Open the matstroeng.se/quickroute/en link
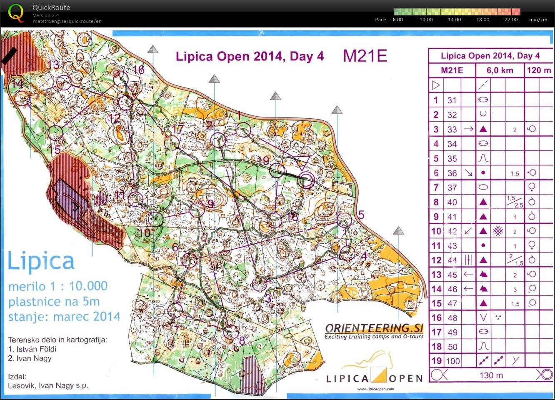 click(67, 21)
